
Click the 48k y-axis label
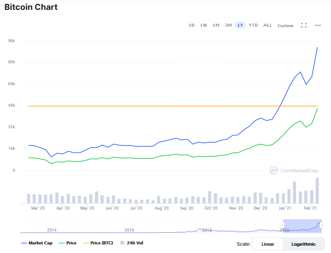click(12, 105)
